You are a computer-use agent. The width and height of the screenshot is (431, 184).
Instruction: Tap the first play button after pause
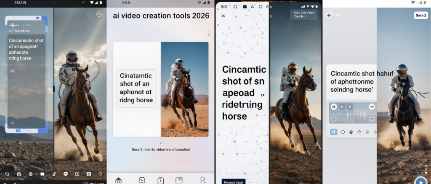(342, 107)
